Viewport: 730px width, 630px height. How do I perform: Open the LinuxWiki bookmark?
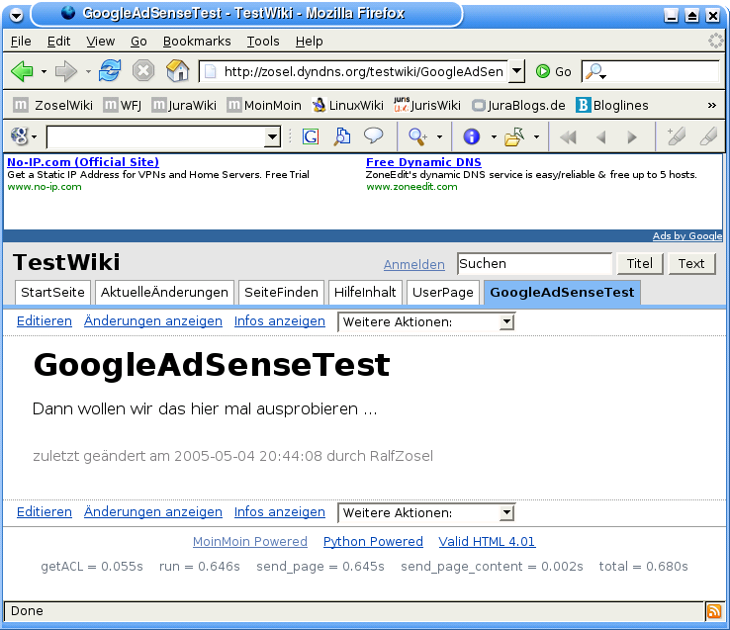point(347,105)
